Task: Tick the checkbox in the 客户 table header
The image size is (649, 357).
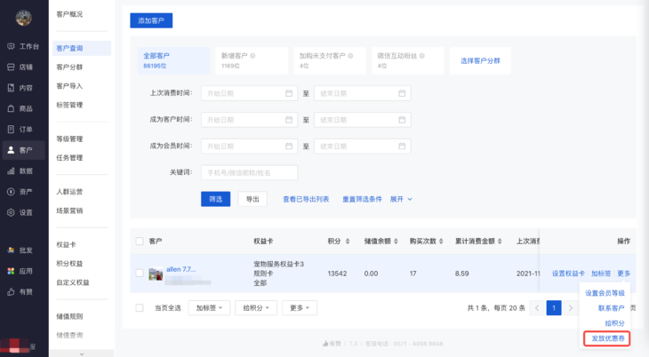Action: 139,241
